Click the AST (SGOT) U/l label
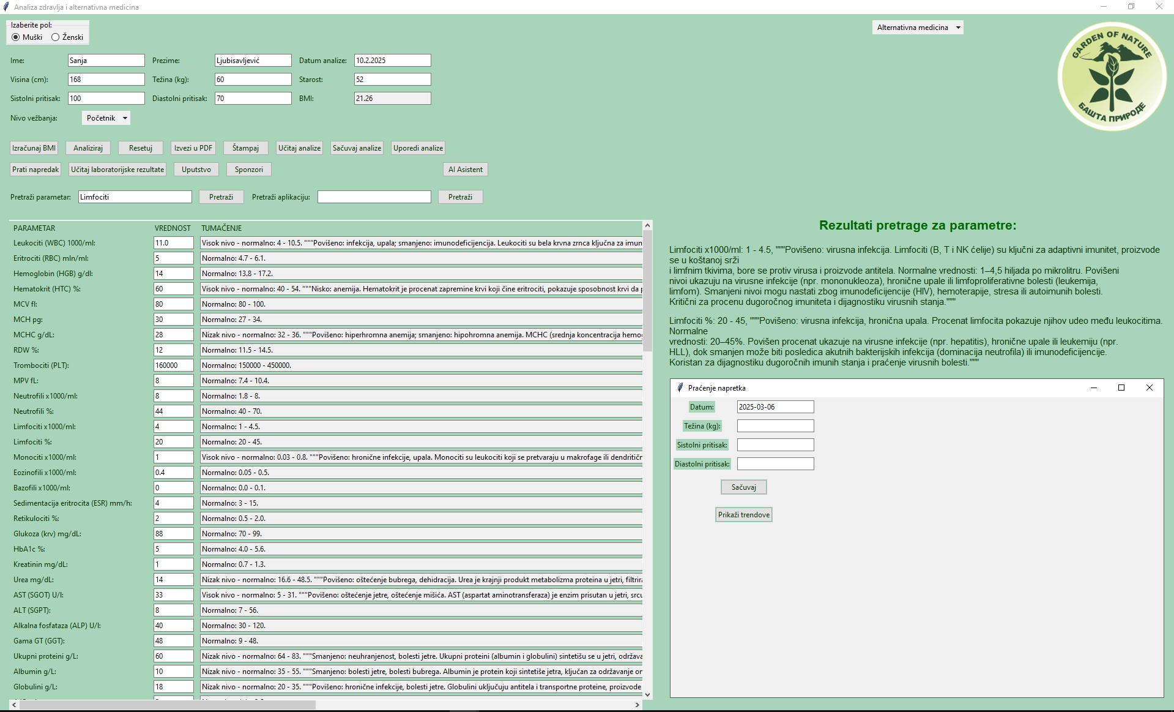 (39, 595)
